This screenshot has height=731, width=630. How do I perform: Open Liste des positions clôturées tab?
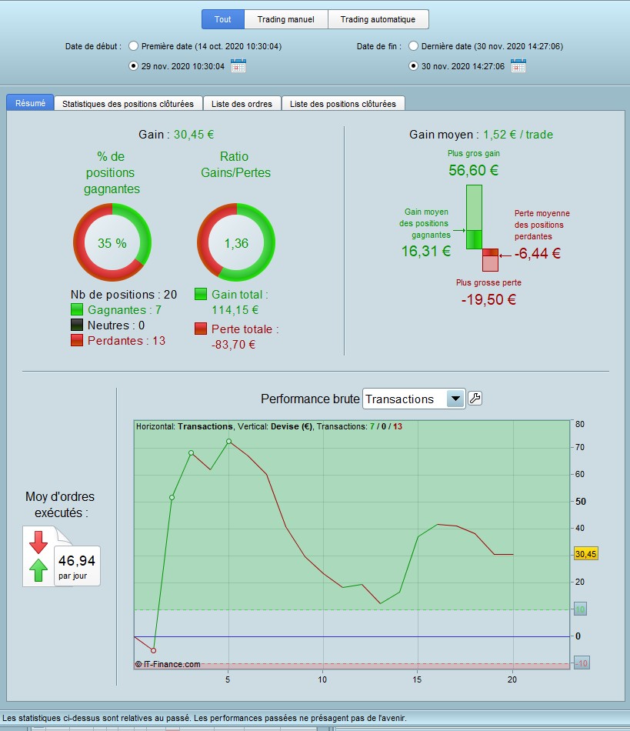tap(343, 104)
